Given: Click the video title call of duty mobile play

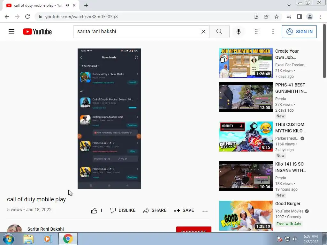Looking at the screenshot, I should [x=36, y=199].
